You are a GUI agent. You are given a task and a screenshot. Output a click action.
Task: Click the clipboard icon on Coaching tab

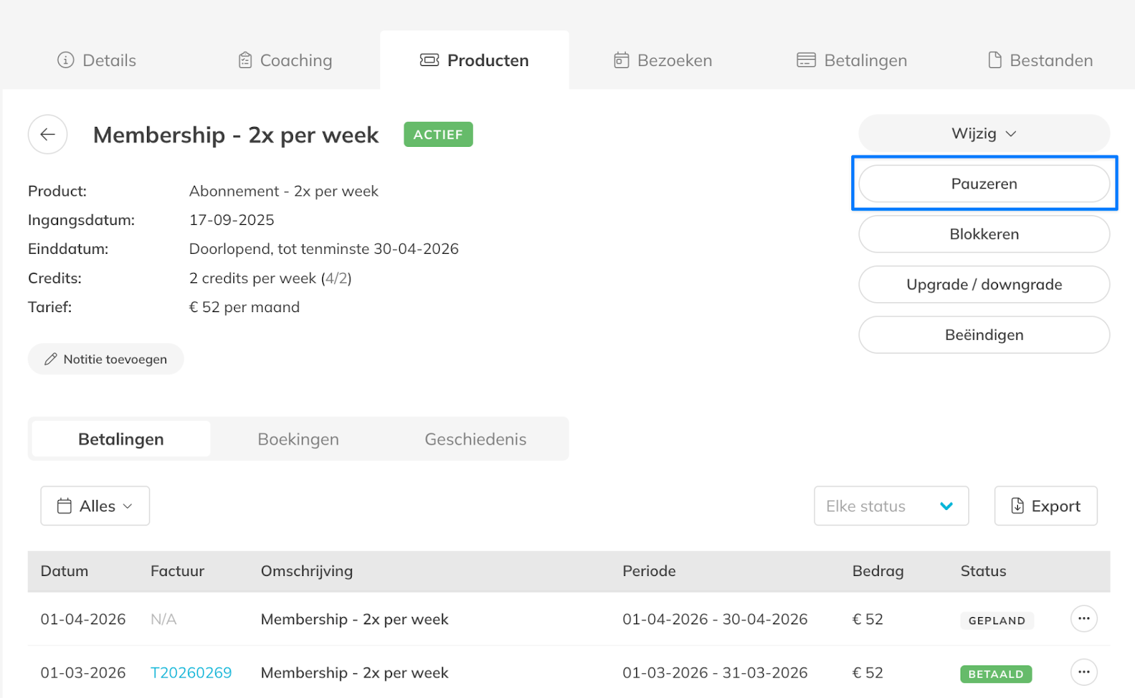(x=245, y=60)
